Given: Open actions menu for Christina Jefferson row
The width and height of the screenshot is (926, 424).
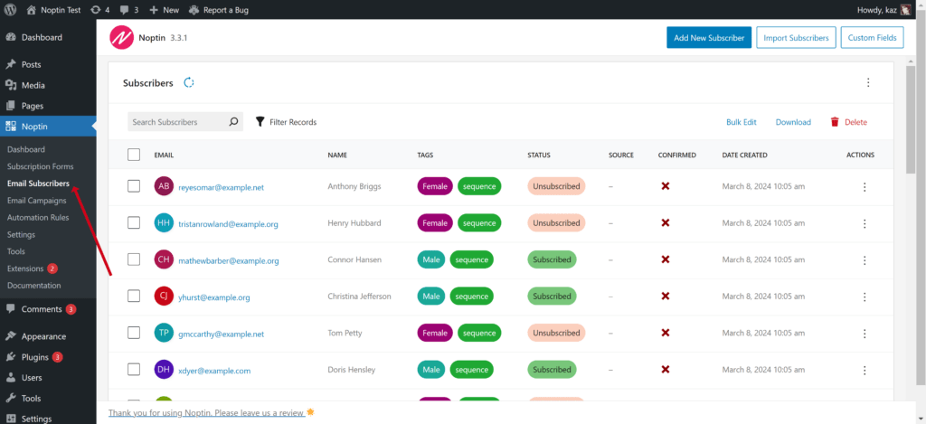Looking at the screenshot, I should tap(865, 297).
